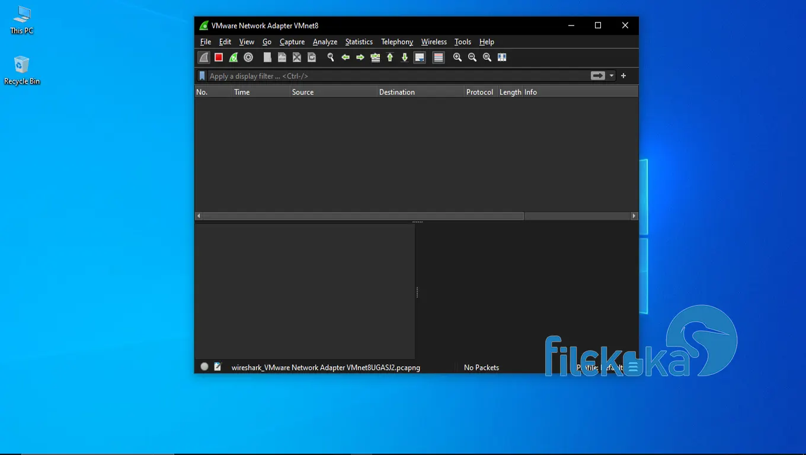Open the Statistics menu
This screenshot has height=455, width=806.
pos(359,42)
